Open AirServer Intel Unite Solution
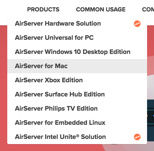154x151 pixels. pos(77,137)
